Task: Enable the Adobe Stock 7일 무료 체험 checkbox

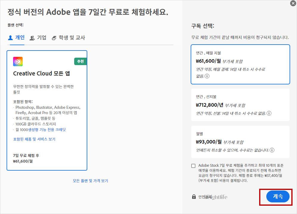Action: pos(193,166)
